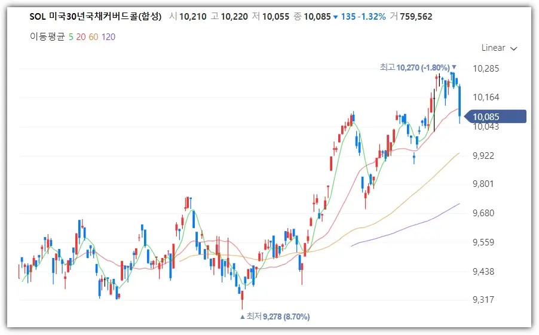Click the -1.32% change percentage
The height and width of the screenshot is (335, 539).
[x=372, y=17]
